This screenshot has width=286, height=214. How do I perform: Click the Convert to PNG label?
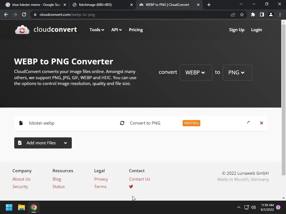pos(145,123)
